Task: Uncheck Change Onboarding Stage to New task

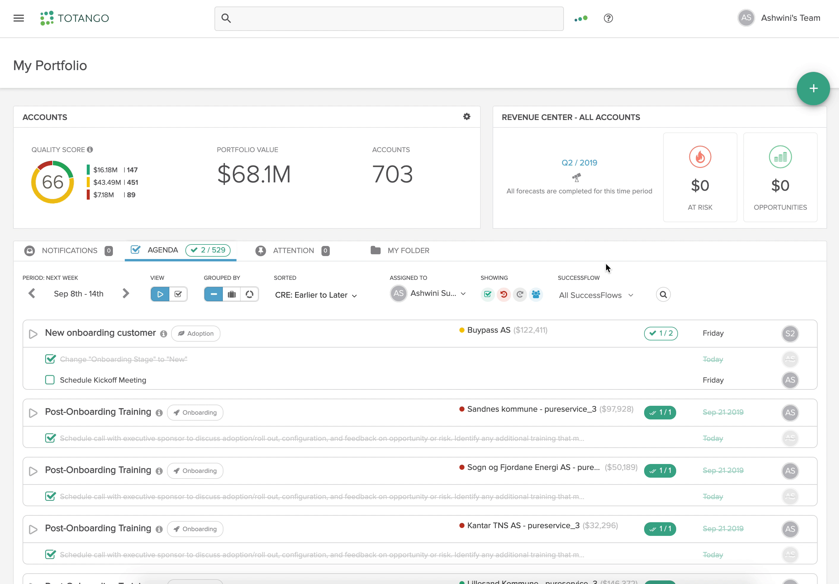Action: point(50,359)
